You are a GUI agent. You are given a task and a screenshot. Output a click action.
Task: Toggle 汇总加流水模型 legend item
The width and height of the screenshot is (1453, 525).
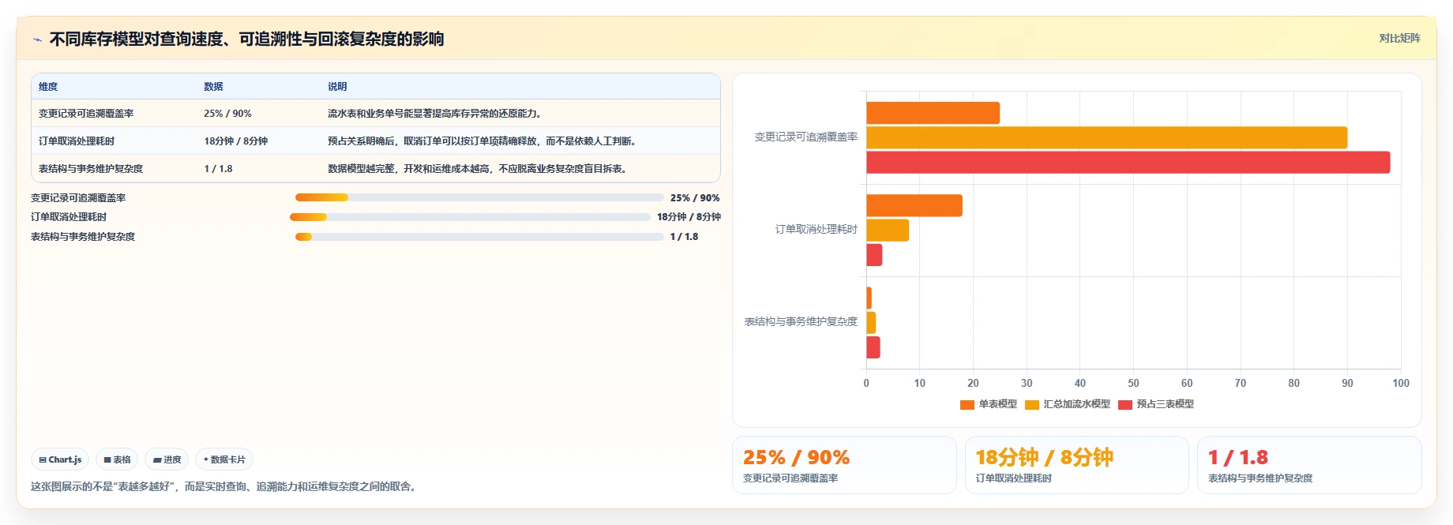pyautogui.click(x=1067, y=404)
